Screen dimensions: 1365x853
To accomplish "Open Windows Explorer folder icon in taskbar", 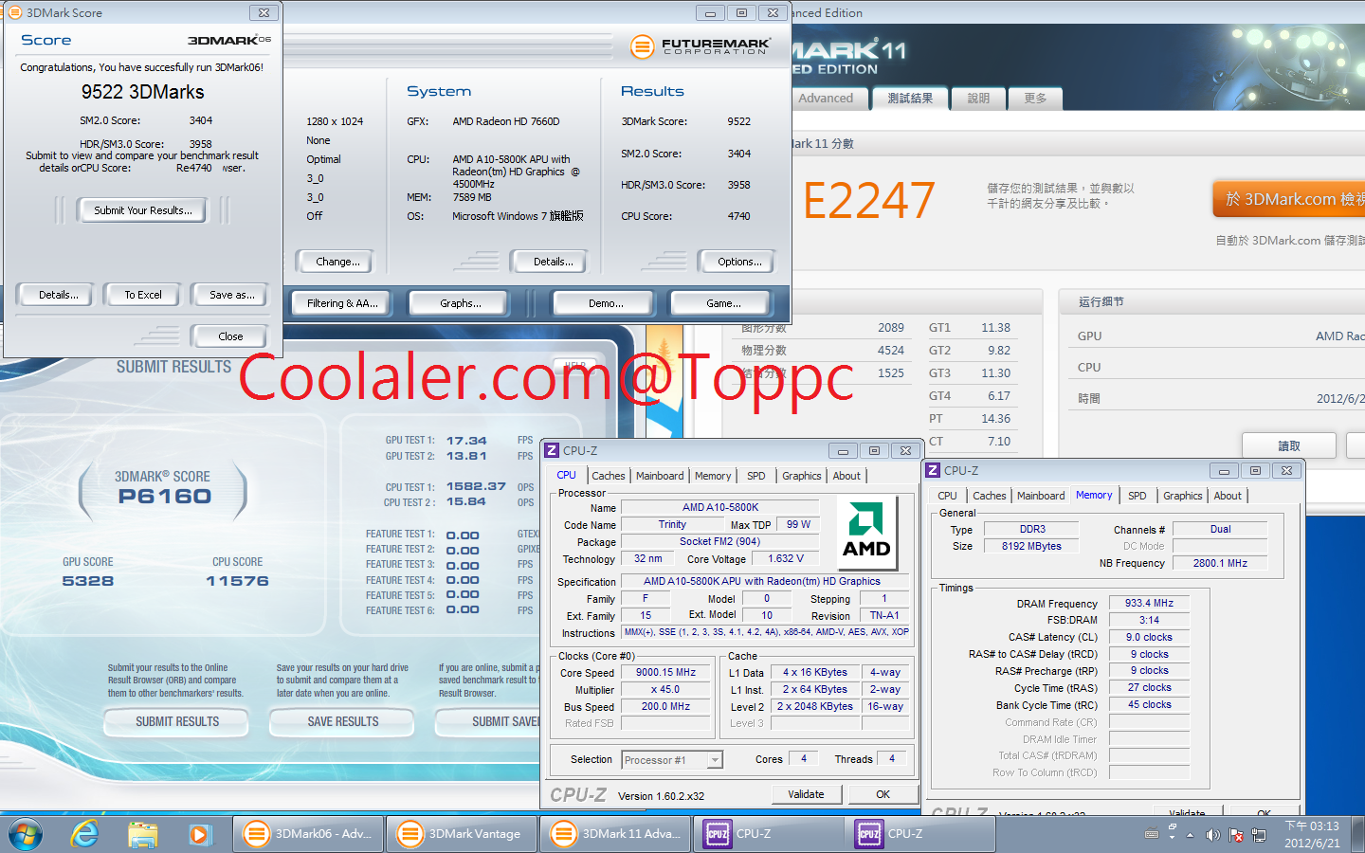I will pyautogui.click(x=142, y=834).
